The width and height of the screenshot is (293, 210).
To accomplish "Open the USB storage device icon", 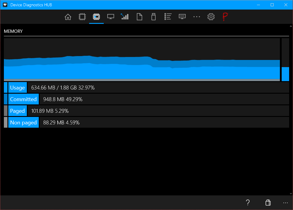I will [154, 17].
